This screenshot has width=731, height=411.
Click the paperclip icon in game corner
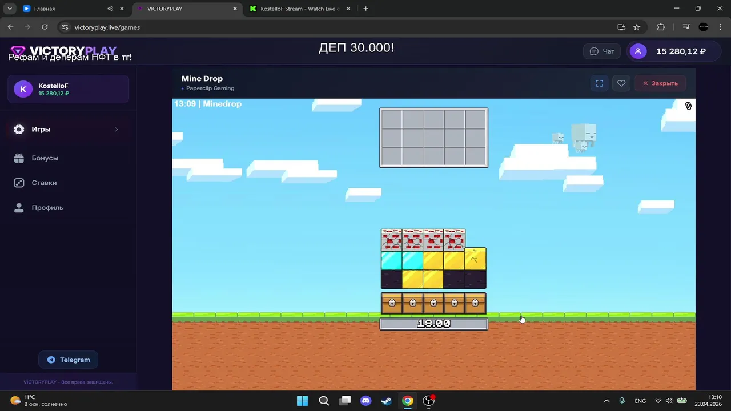[x=688, y=106]
